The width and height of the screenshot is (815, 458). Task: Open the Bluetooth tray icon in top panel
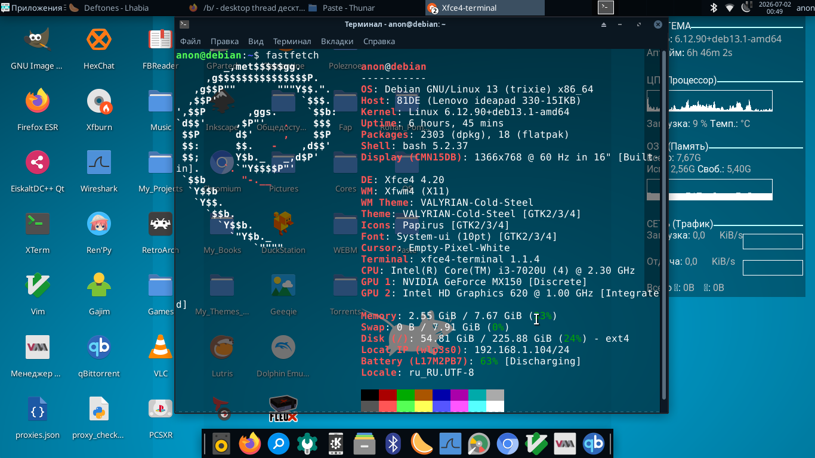coord(714,8)
